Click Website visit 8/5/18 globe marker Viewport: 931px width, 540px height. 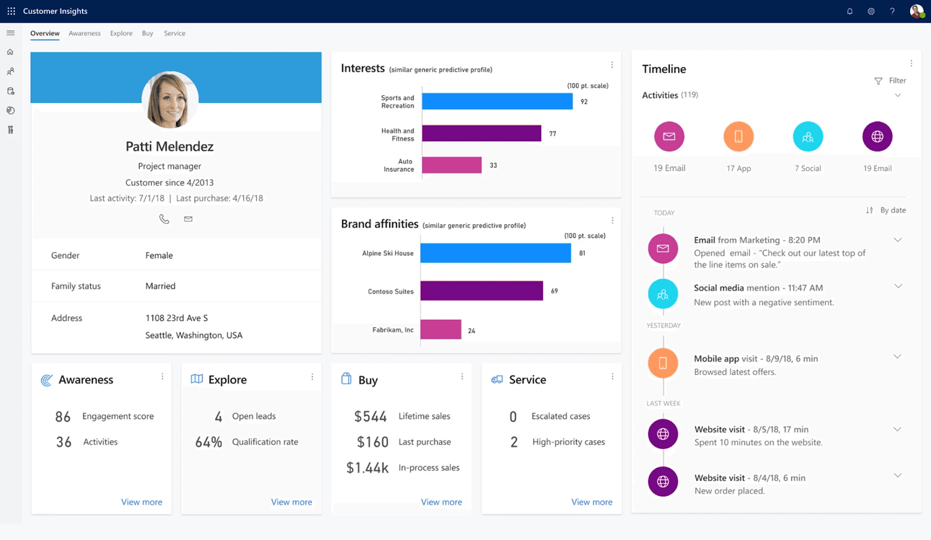(x=663, y=434)
